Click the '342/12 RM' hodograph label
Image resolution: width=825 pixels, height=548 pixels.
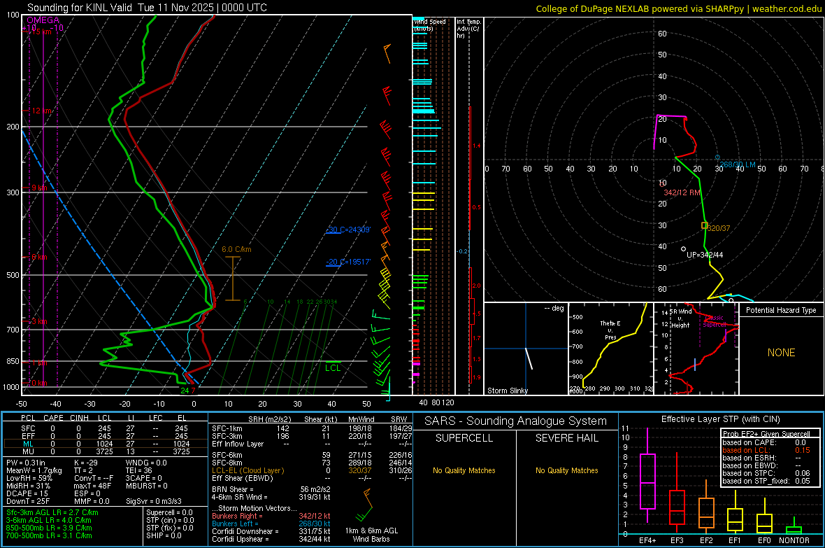click(x=682, y=193)
